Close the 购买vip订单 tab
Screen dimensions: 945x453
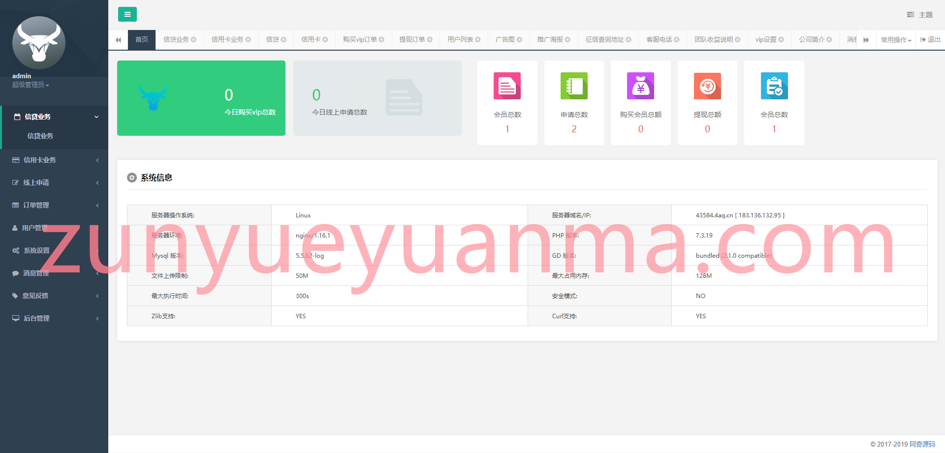click(381, 40)
